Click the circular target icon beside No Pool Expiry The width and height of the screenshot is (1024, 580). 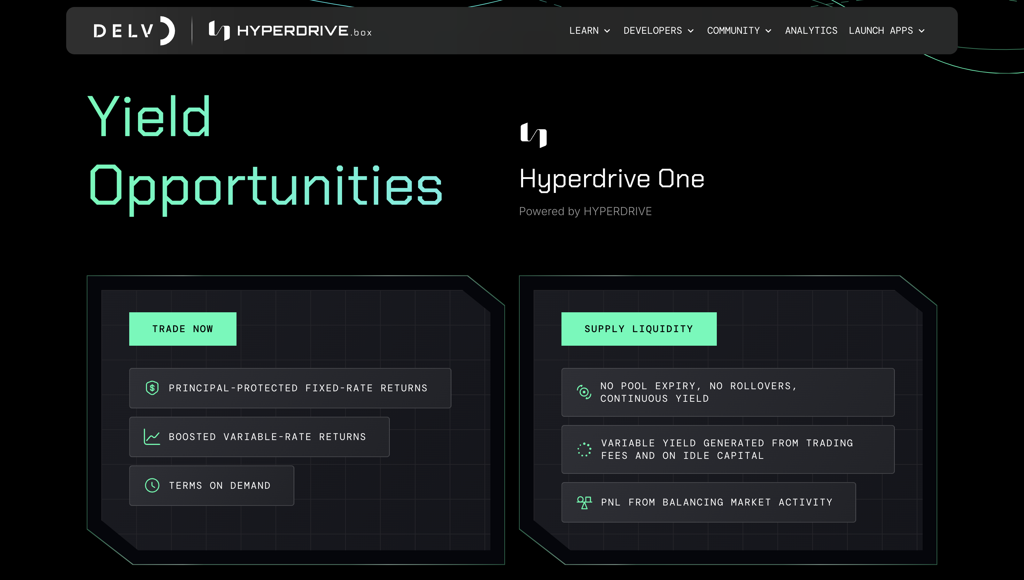[x=584, y=392]
